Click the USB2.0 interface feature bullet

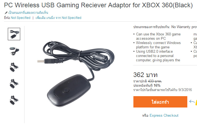pyautogui.click(x=158, y=56)
